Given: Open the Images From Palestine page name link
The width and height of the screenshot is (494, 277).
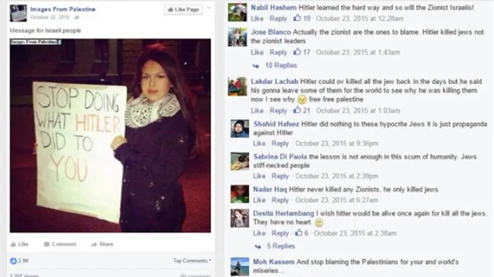Looking at the screenshot, I should [x=63, y=9].
